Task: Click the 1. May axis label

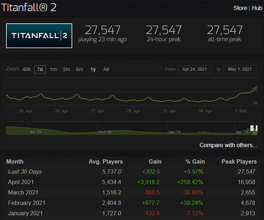Action: pyautogui.click(x=241, y=111)
